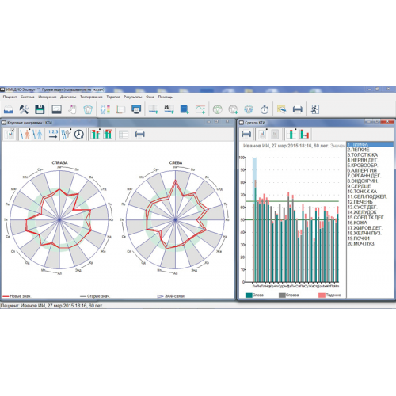396x396 pixels.
Task: Click the 1.2.3 numbering arrow icon
Action: click(x=53, y=134)
